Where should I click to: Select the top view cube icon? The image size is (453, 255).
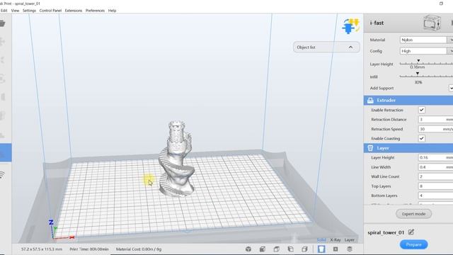(277, 249)
